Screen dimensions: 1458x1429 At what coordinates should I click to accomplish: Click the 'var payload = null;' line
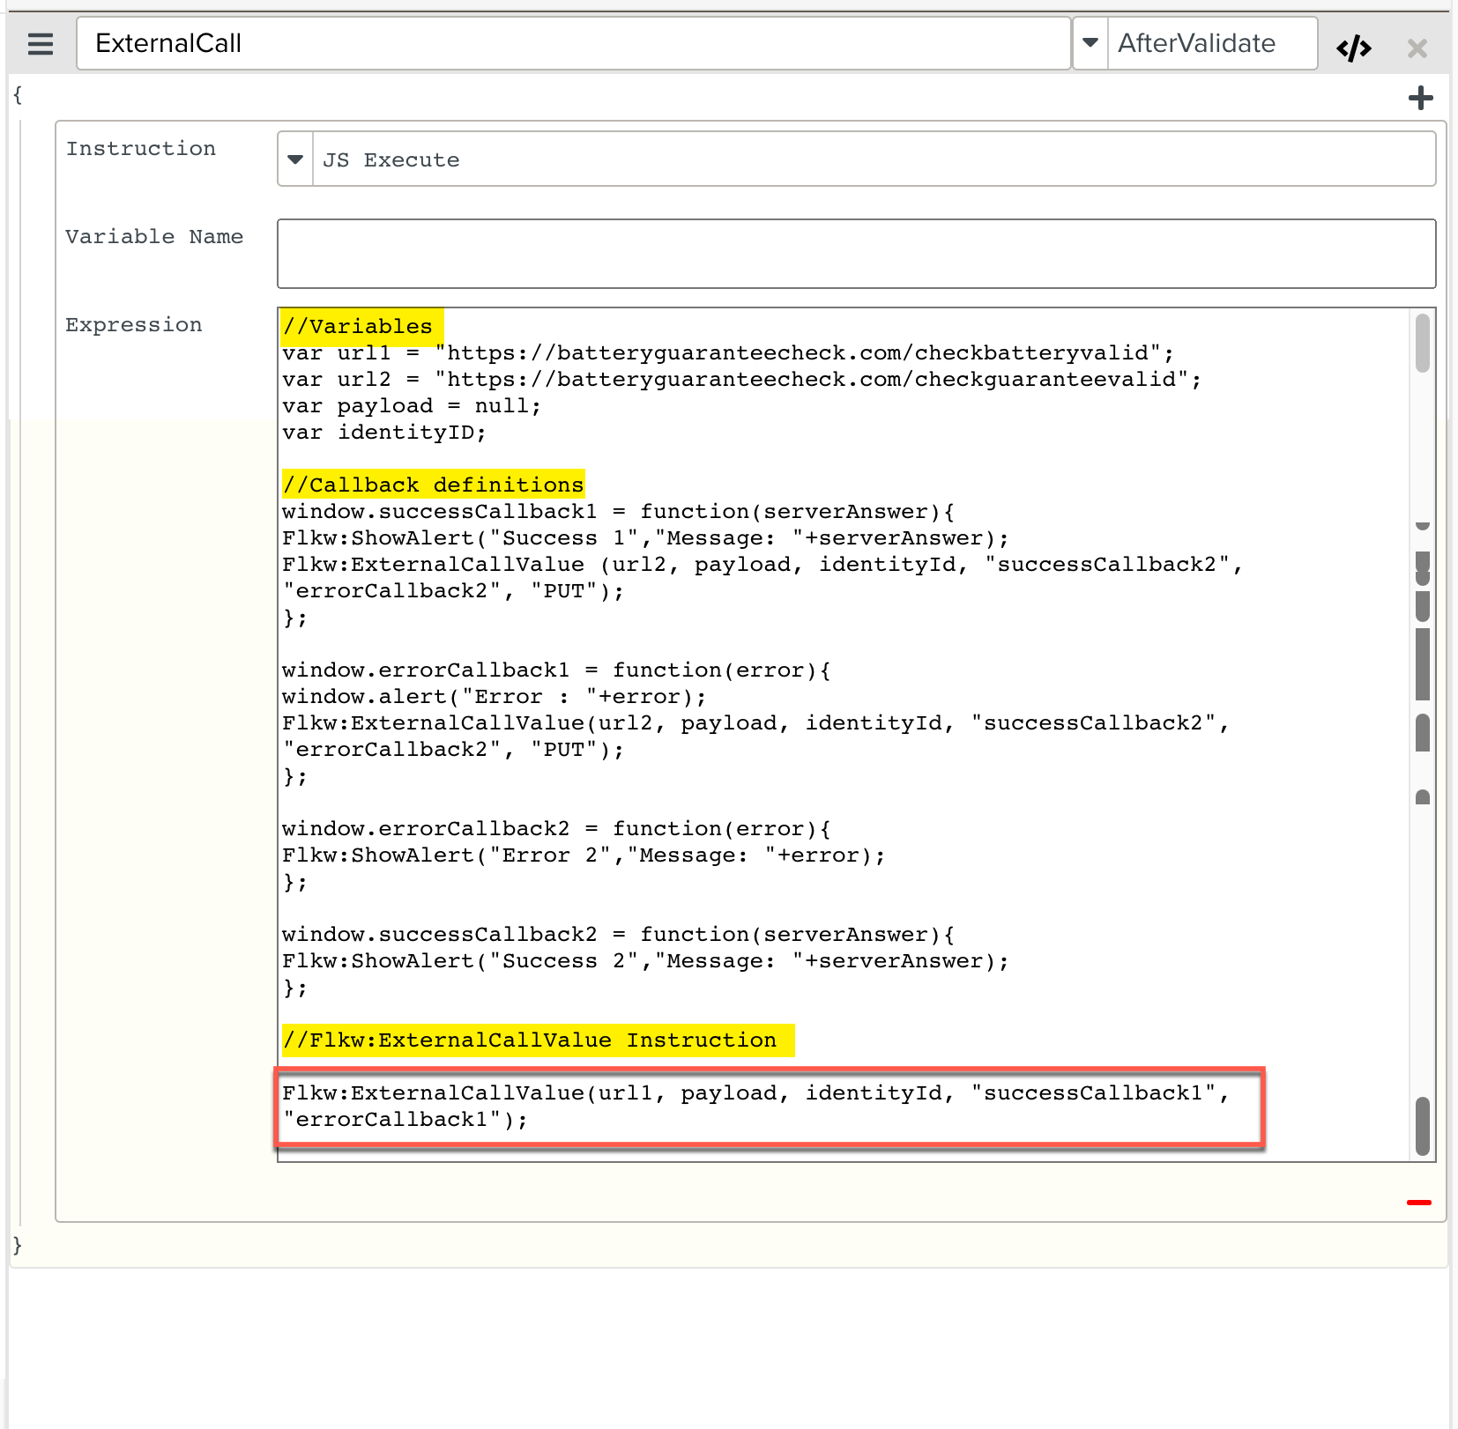tap(412, 406)
